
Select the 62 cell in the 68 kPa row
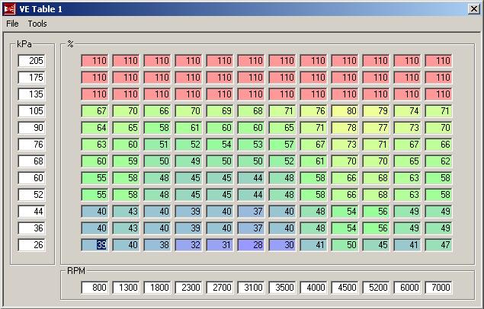pos(438,161)
